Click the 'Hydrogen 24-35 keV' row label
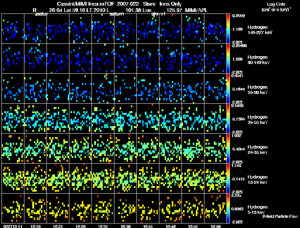 (257, 150)
